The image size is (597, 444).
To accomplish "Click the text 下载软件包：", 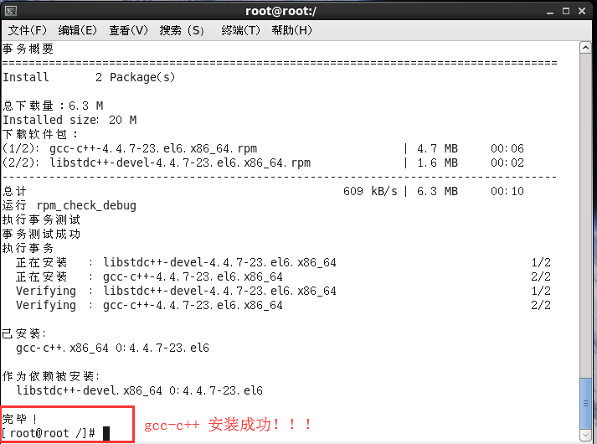I will point(40,134).
